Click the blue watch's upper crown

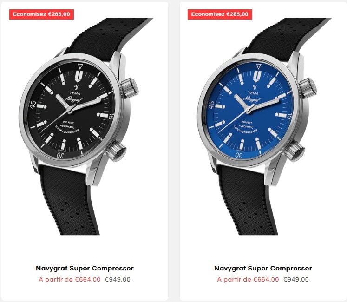click(x=308, y=88)
